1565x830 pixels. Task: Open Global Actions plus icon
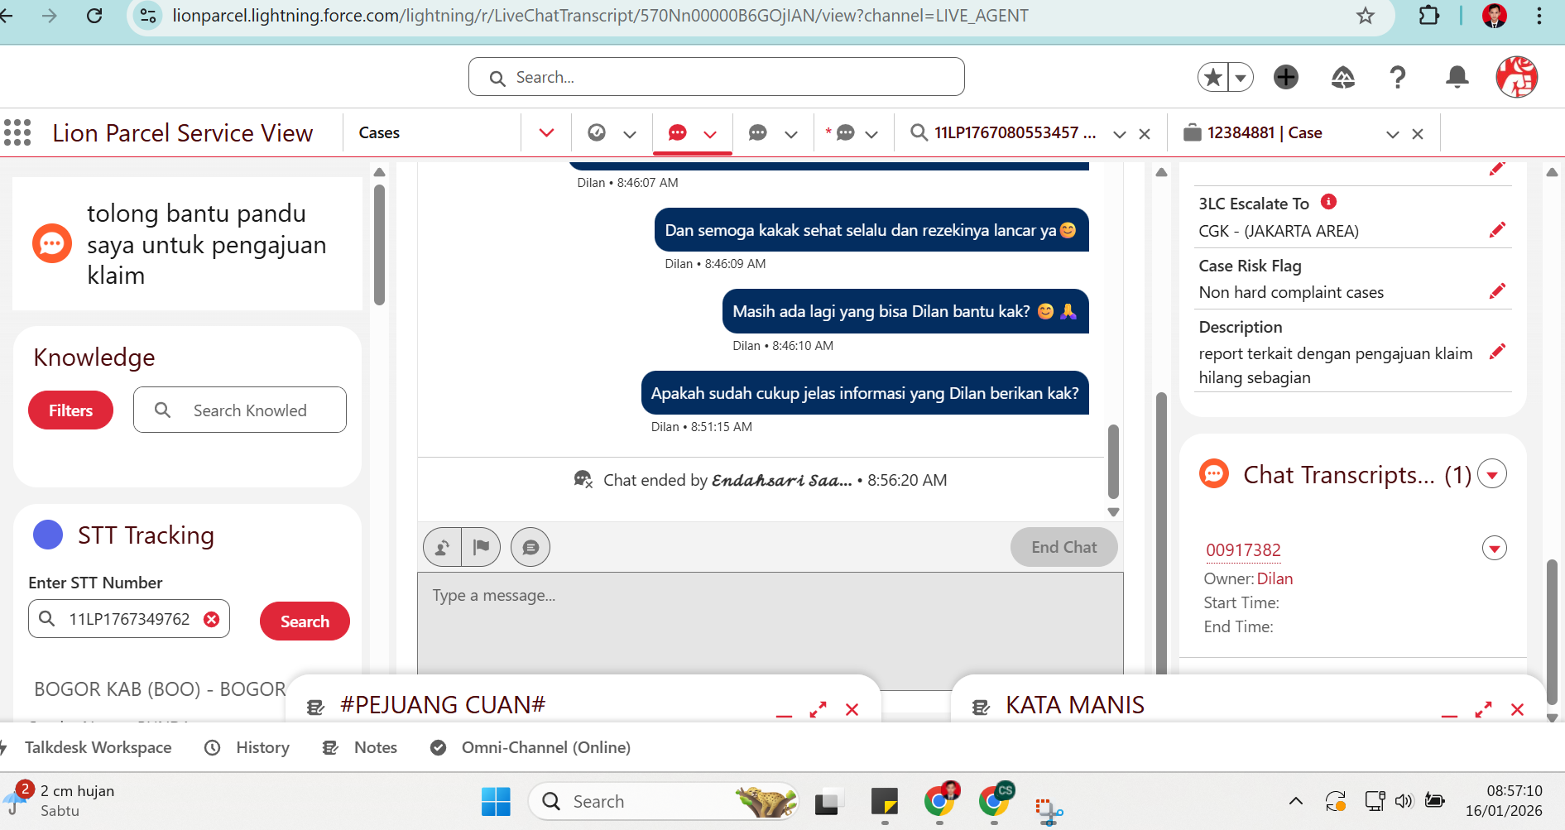click(1286, 78)
